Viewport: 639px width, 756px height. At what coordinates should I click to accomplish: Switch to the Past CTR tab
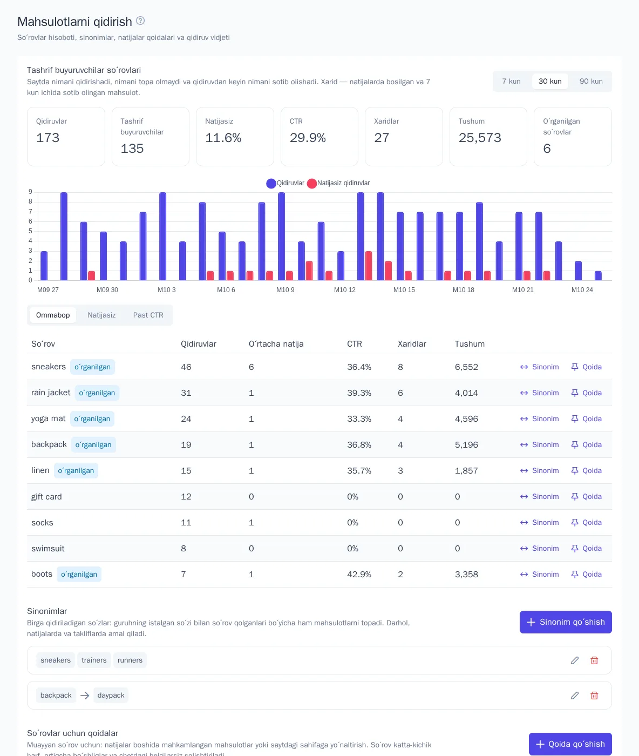click(148, 315)
